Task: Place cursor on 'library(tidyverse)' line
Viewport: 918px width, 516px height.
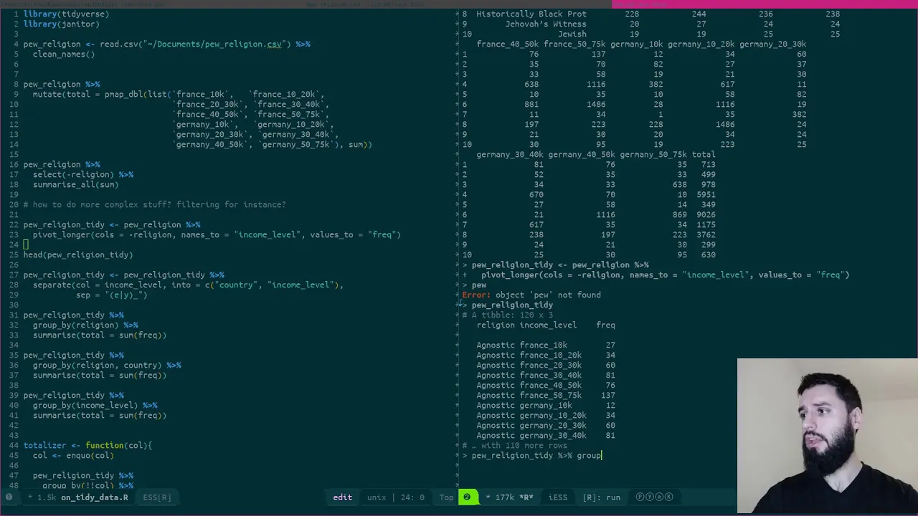Action: [66, 14]
